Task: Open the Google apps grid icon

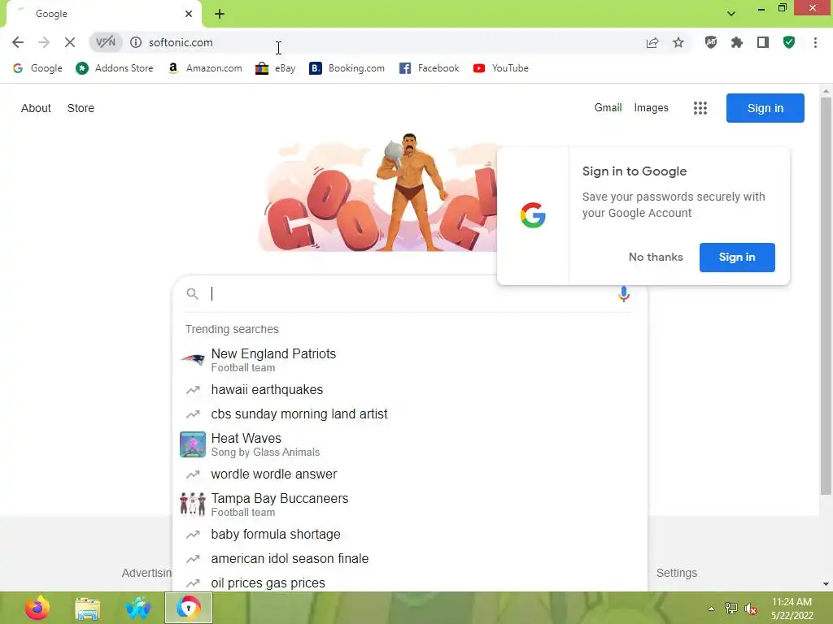Action: (x=700, y=108)
